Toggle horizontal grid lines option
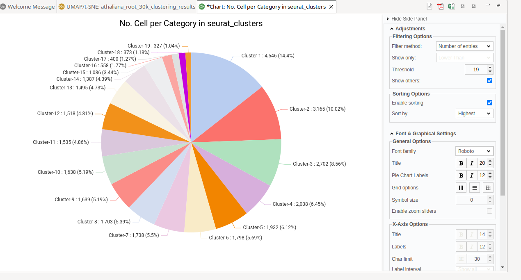Viewport: 521px width, 280px height. point(475,188)
